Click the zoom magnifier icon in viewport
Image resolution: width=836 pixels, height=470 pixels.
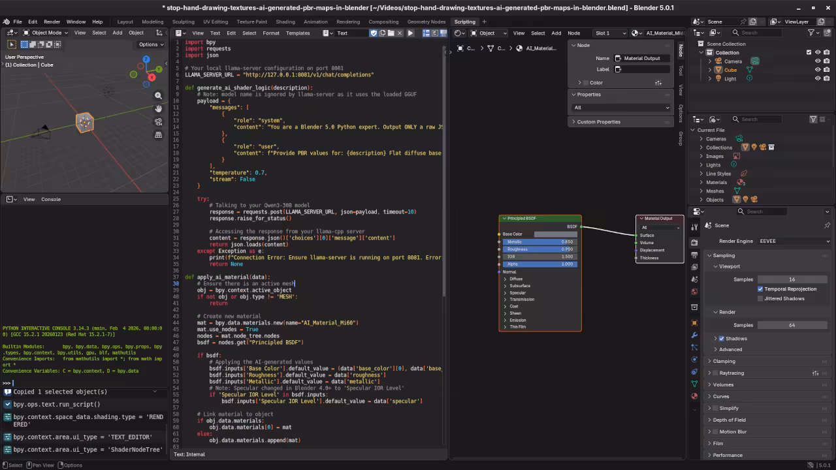(158, 95)
